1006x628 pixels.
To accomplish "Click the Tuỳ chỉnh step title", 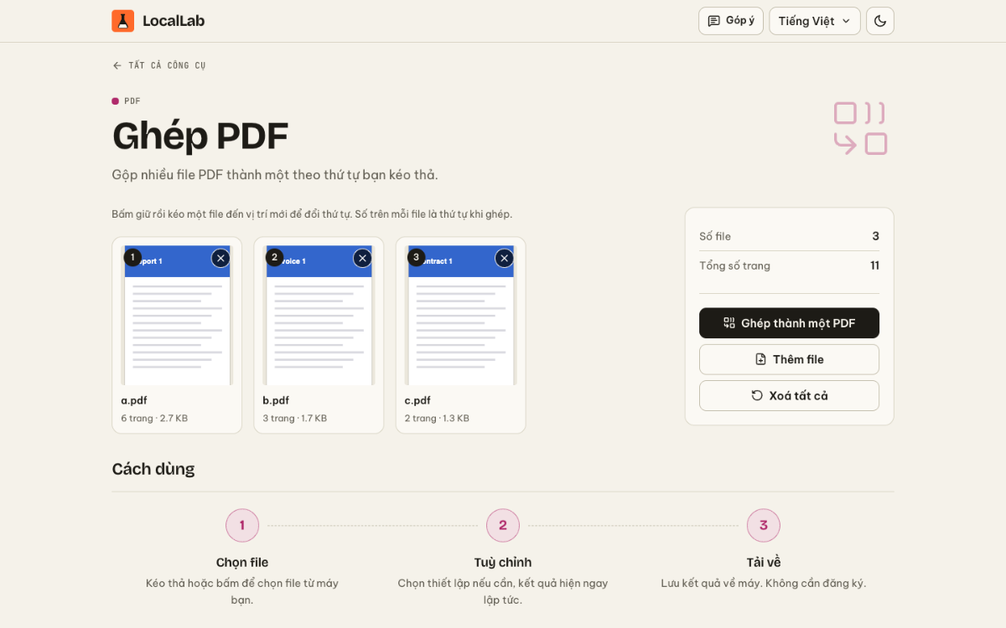I will click(503, 563).
